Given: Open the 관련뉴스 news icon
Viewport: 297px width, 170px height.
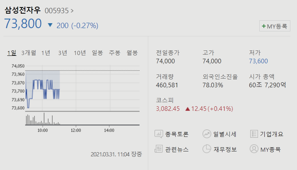Looking at the screenshot, I should (159, 149).
